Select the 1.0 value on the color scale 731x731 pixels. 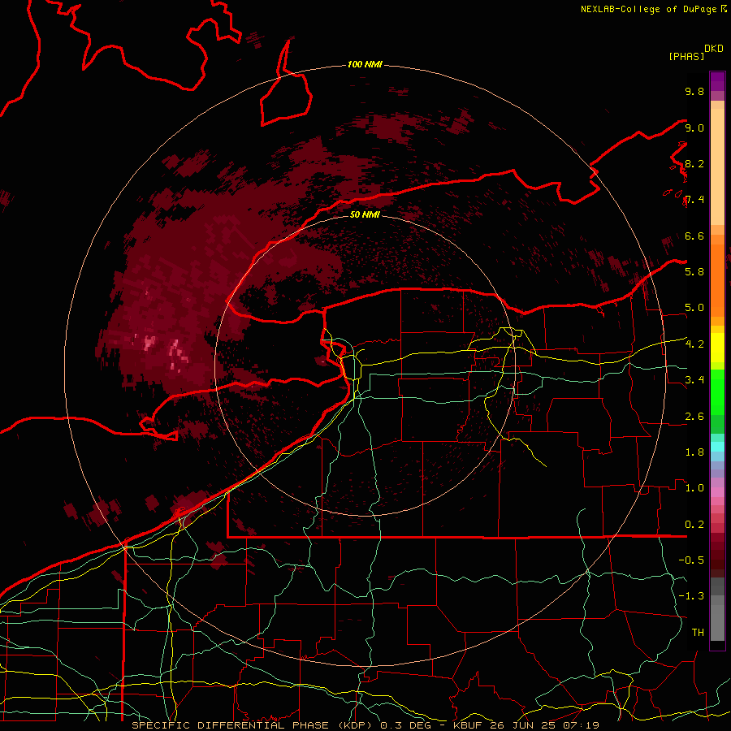click(694, 488)
